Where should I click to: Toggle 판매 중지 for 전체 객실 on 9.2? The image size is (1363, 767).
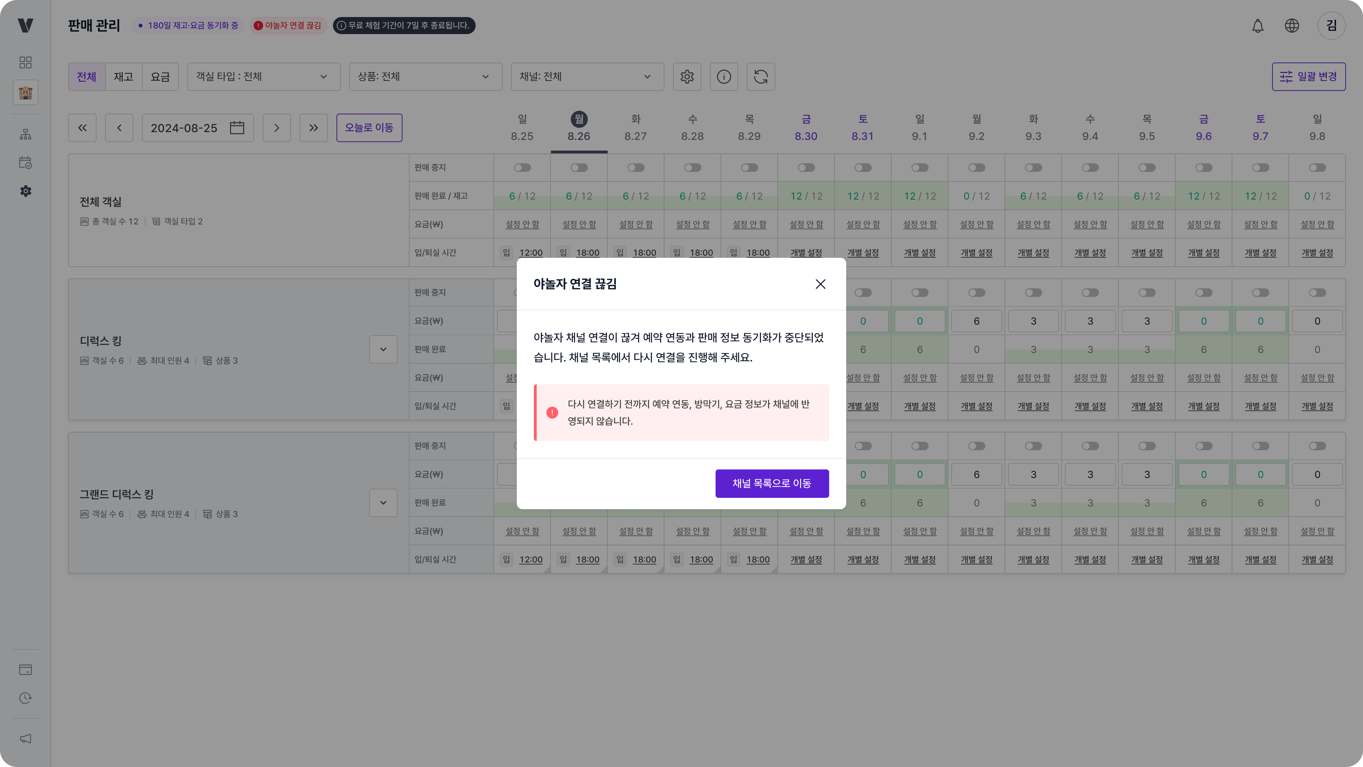pyautogui.click(x=977, y=168)
